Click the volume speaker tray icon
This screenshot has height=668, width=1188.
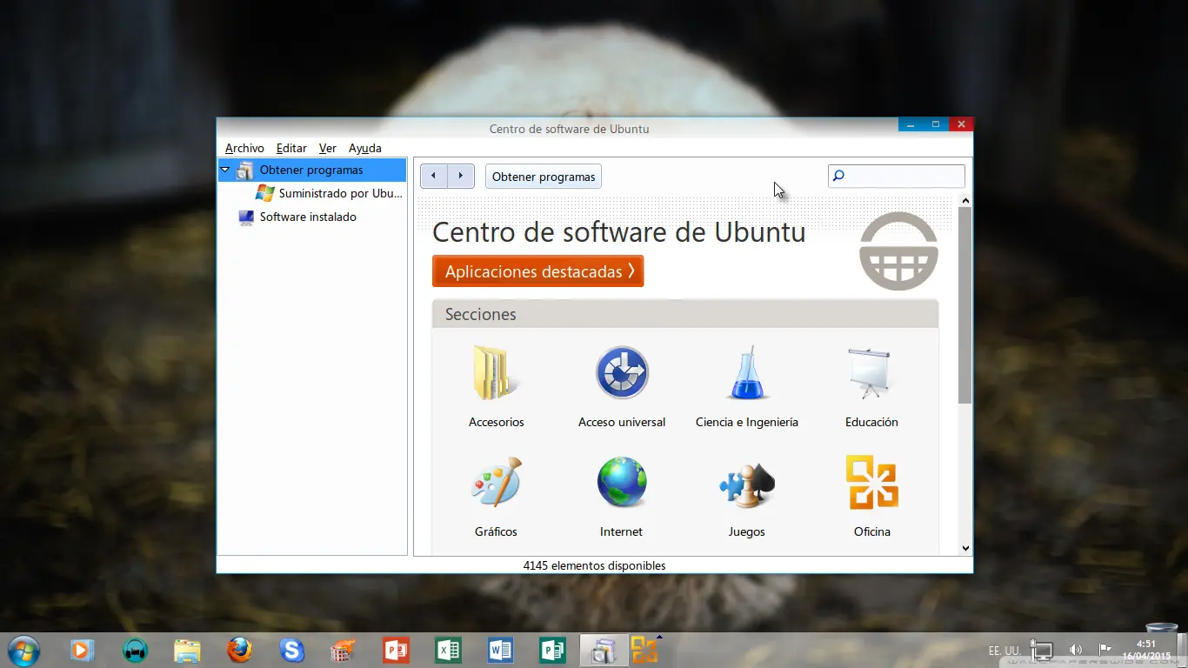(1075, 650)
